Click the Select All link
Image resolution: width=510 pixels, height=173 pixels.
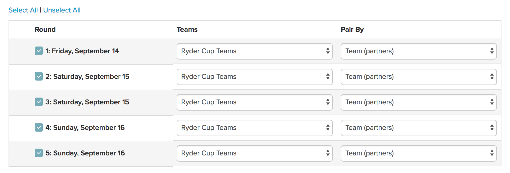click(23, 10)
